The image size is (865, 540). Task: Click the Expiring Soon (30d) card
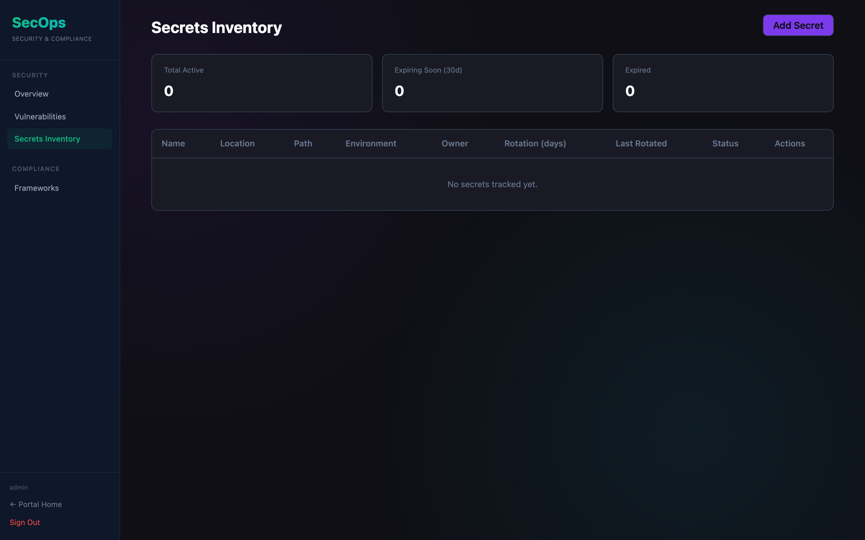pos(492,83)
